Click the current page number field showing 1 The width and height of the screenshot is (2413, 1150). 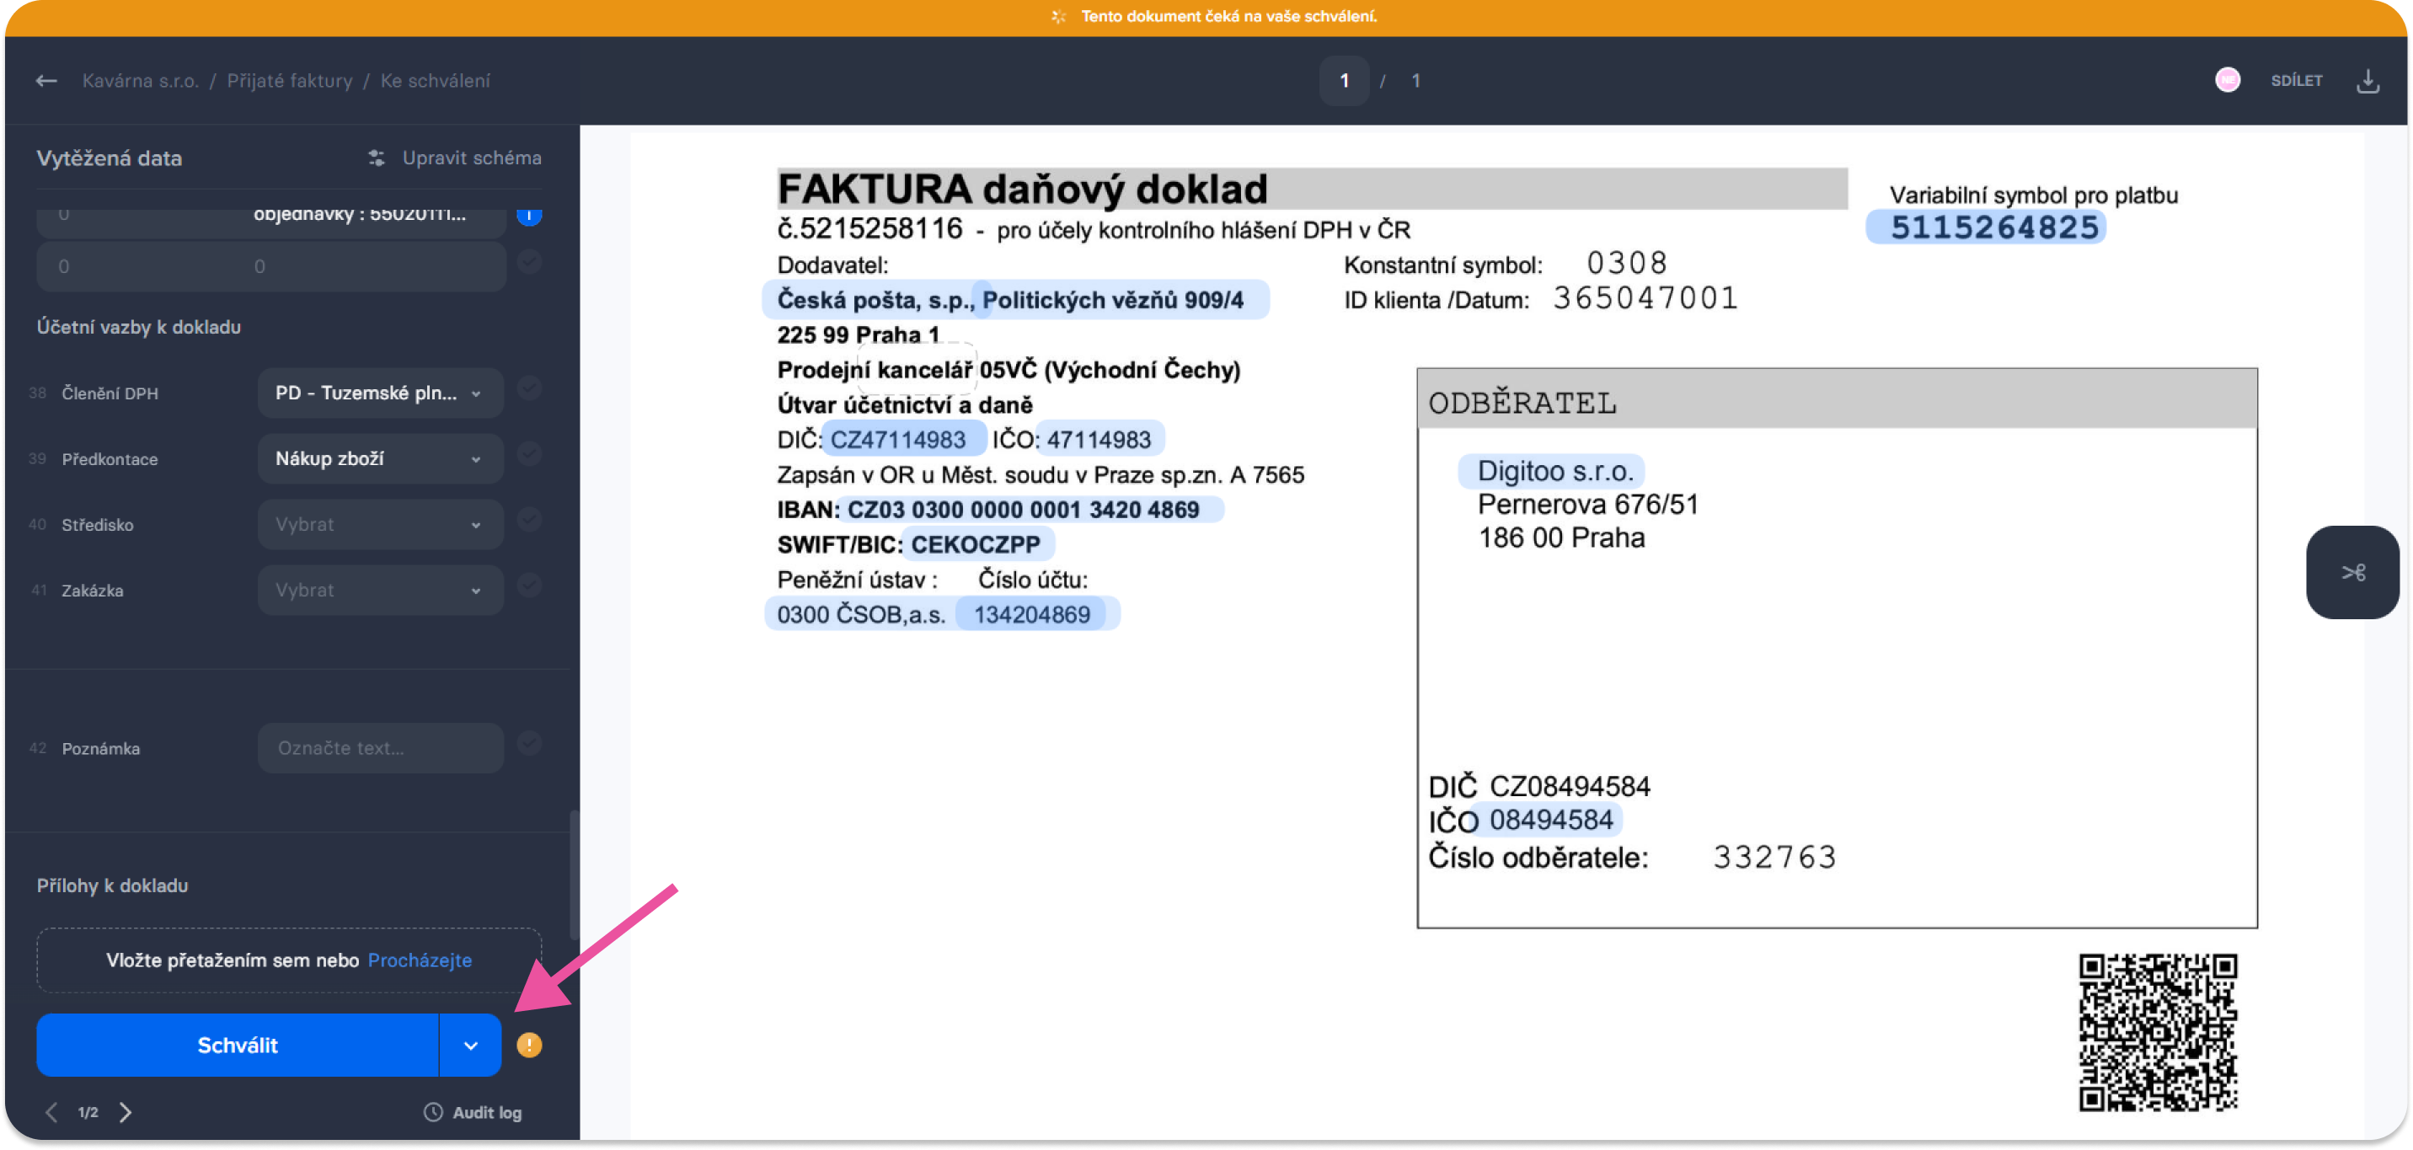click(1344, 81)
